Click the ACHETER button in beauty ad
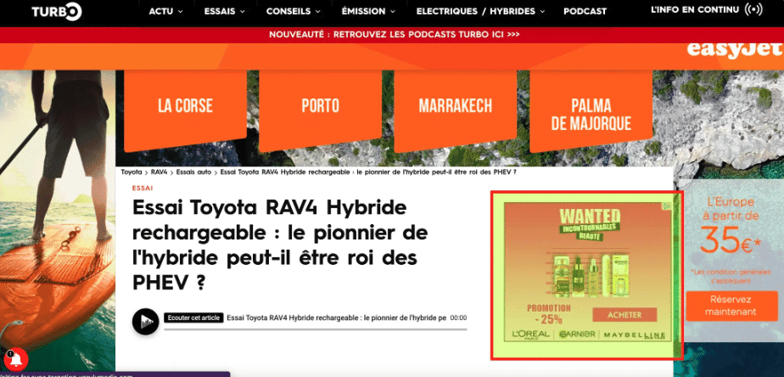 pos(624,315)
